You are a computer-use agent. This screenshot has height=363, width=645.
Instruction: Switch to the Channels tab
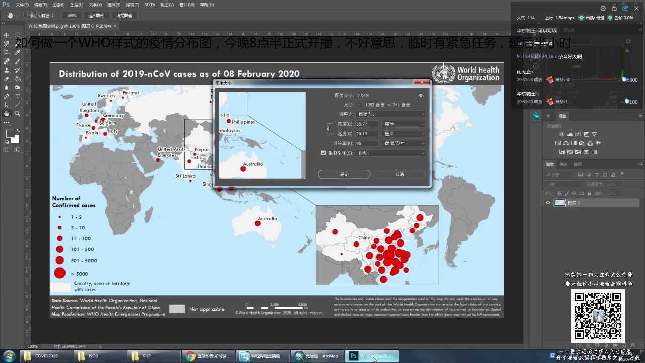tap(564, 164)
